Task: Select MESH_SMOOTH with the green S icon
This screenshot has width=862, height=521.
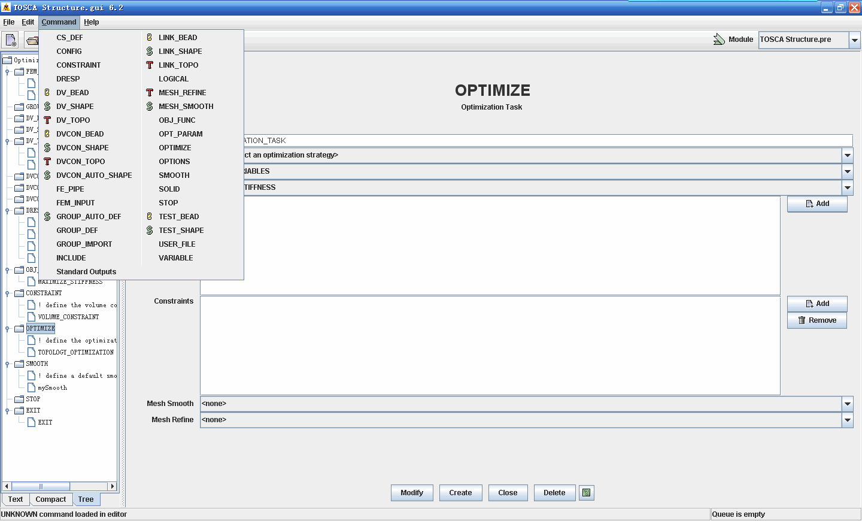Action: [186, 107]
